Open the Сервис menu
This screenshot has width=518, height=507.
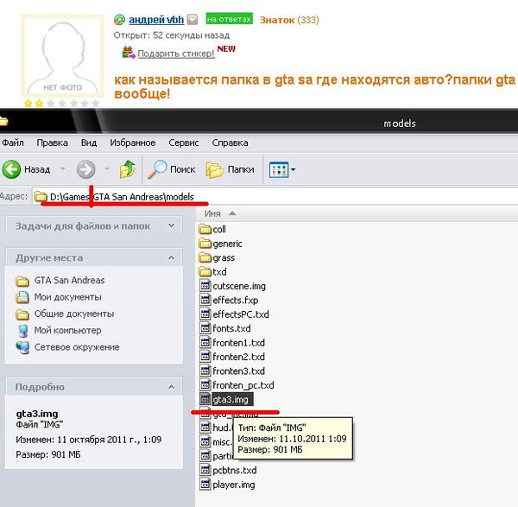[x=184, y=143]
